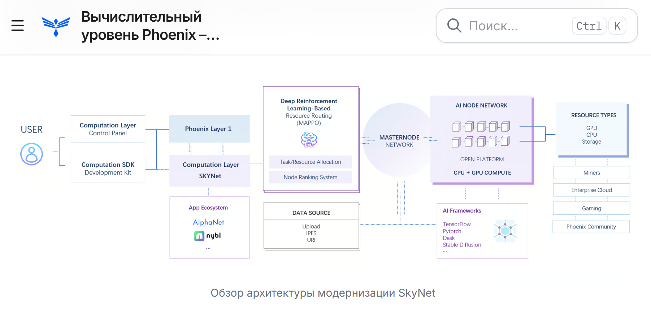Click the 'App Ecosystem' heading
Image resolution: width=651 pixels, height=310 pixels.
coord(208,208)
